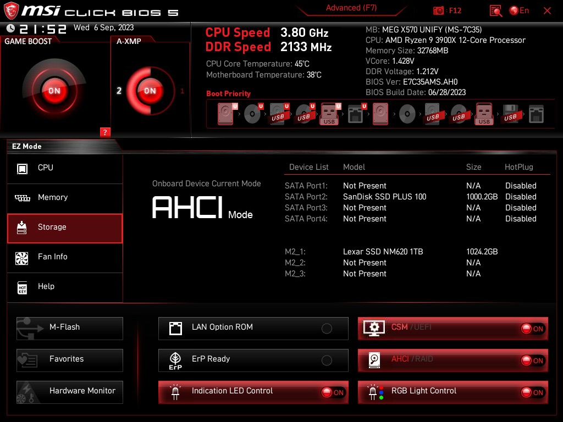
Task: Click the ErP leaf icon
Action: coord(175,360)
